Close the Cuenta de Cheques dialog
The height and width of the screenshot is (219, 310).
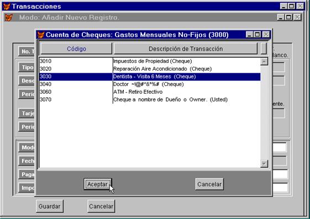[x=266, y=35]
